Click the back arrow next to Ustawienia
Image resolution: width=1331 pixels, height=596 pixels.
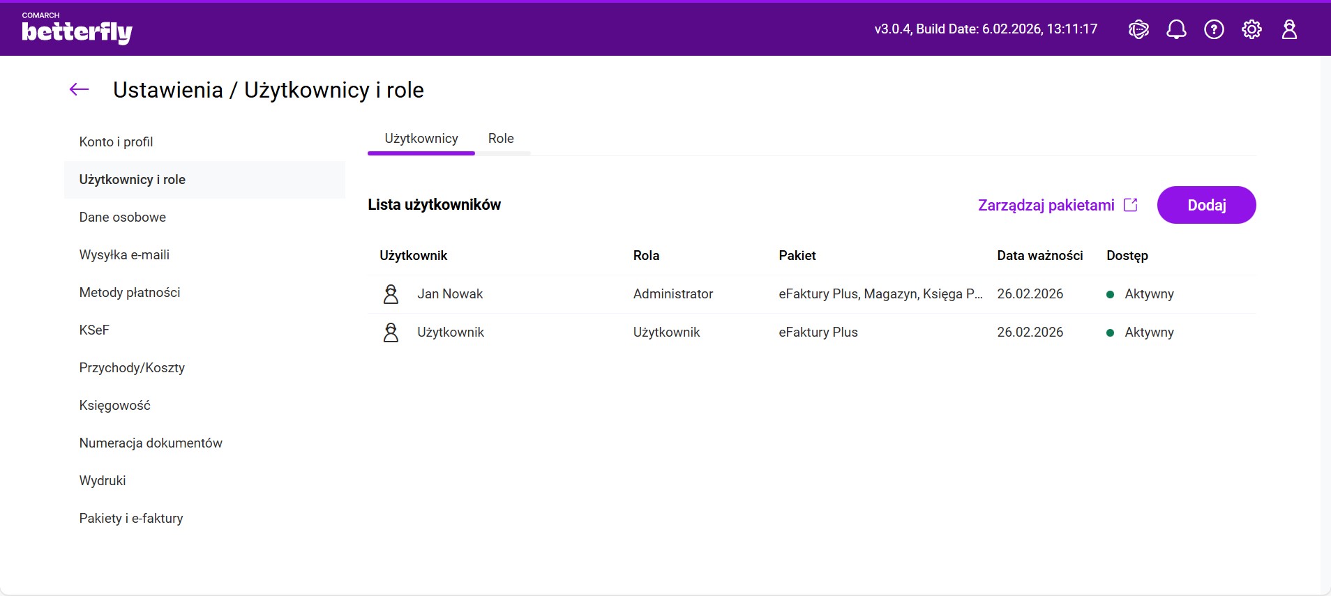click(x=80, y=89)
